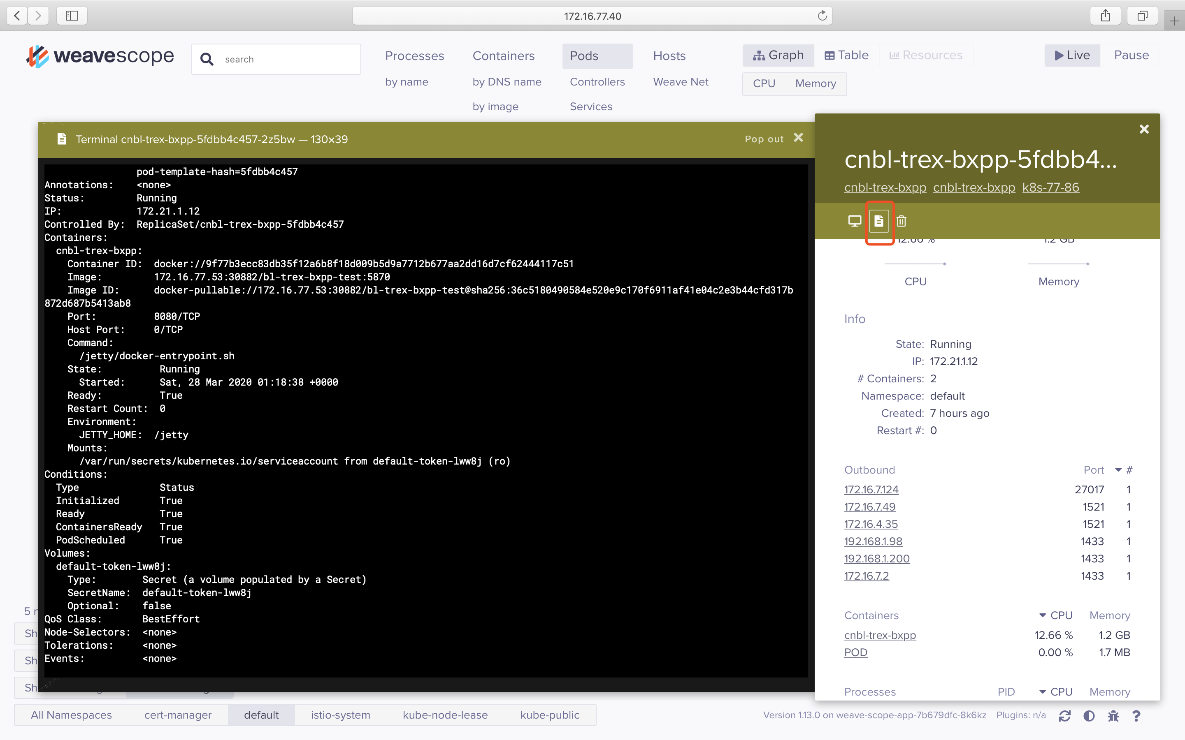The image size is (1185, 740).
Task: Open Containers by DNS name view
Action: pos(507,82)
